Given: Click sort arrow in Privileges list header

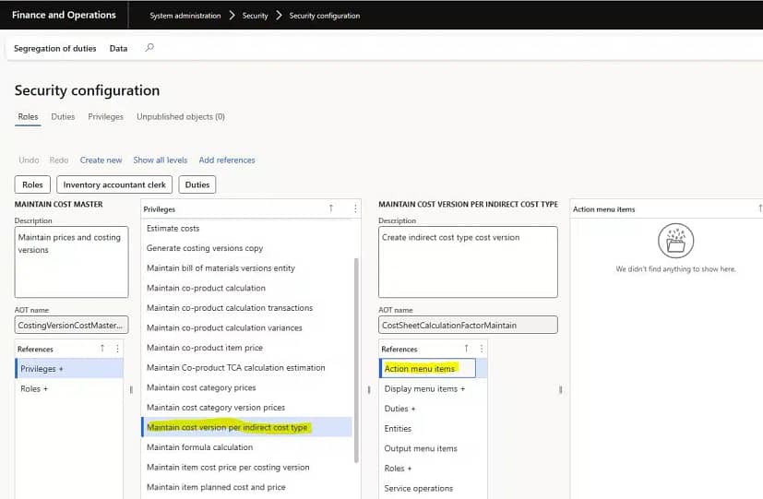Looking at the screenshot, I should coord(331,208).
